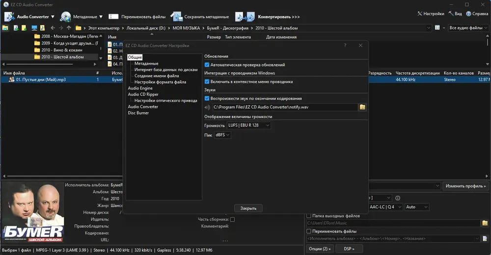Go back with the left arrow icon
This screenshot has height=255, width=491.
pos(53,28)
